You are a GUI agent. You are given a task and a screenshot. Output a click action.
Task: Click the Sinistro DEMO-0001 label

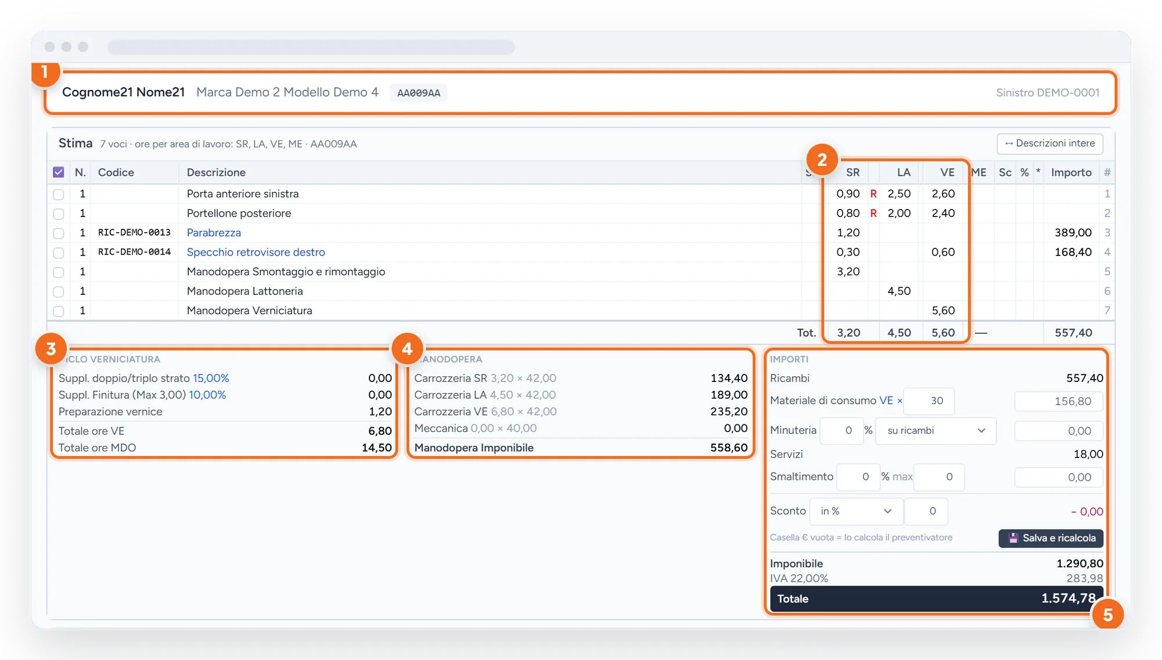[1048, 93]
